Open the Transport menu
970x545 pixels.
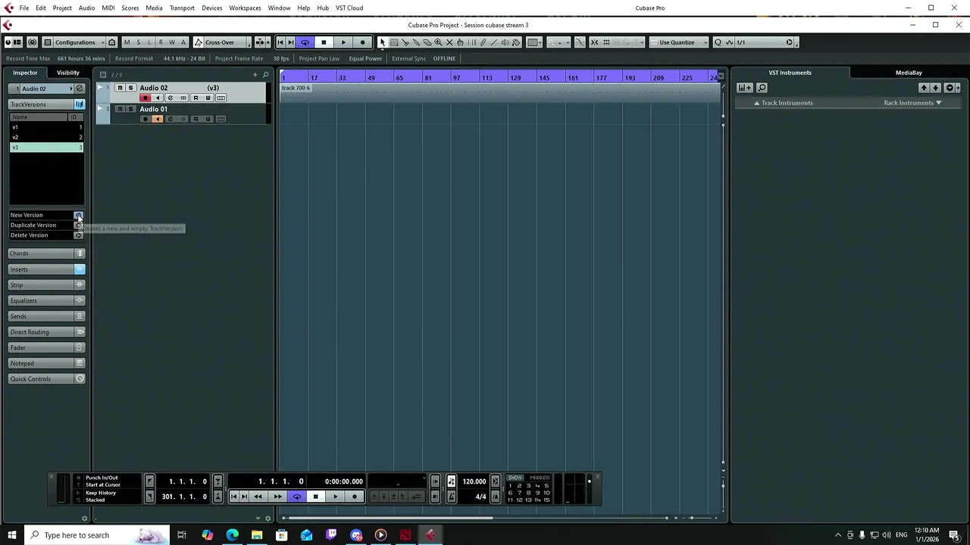point(182,8)
